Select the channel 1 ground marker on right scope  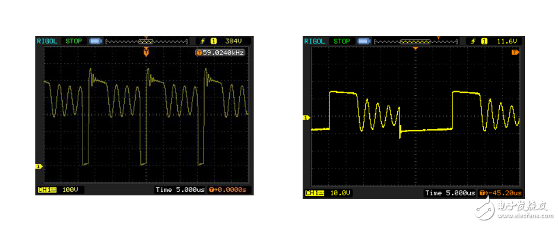coord(306,118)
